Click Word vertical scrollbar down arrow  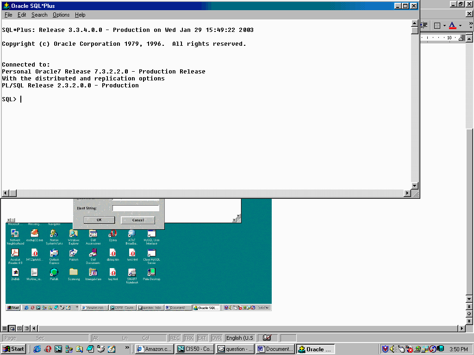coord(469,299)
